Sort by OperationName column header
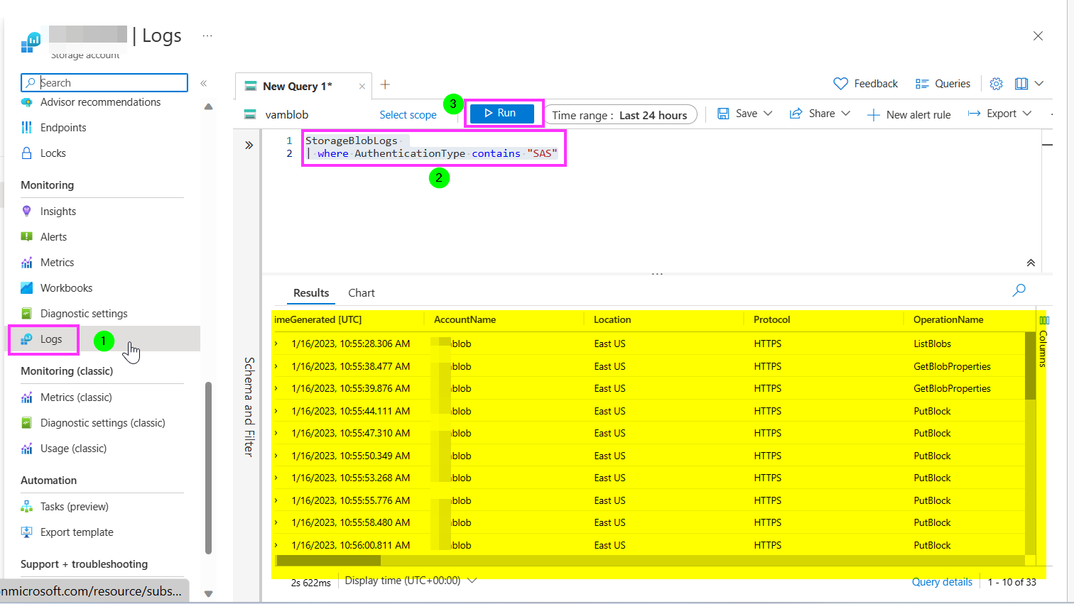This screenshot has height=604, width=1074. [948, 320]
